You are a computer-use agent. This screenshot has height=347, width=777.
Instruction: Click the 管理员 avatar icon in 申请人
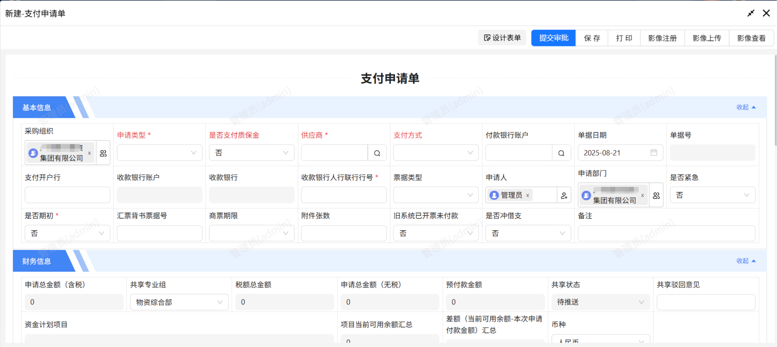(494, 195)
